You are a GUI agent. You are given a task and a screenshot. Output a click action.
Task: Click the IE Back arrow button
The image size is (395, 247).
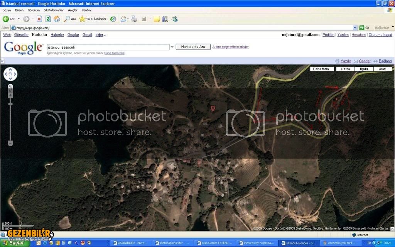[6, 19]
